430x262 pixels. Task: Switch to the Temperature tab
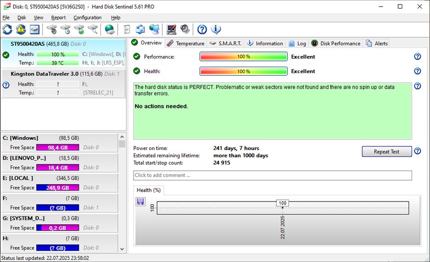185,43
